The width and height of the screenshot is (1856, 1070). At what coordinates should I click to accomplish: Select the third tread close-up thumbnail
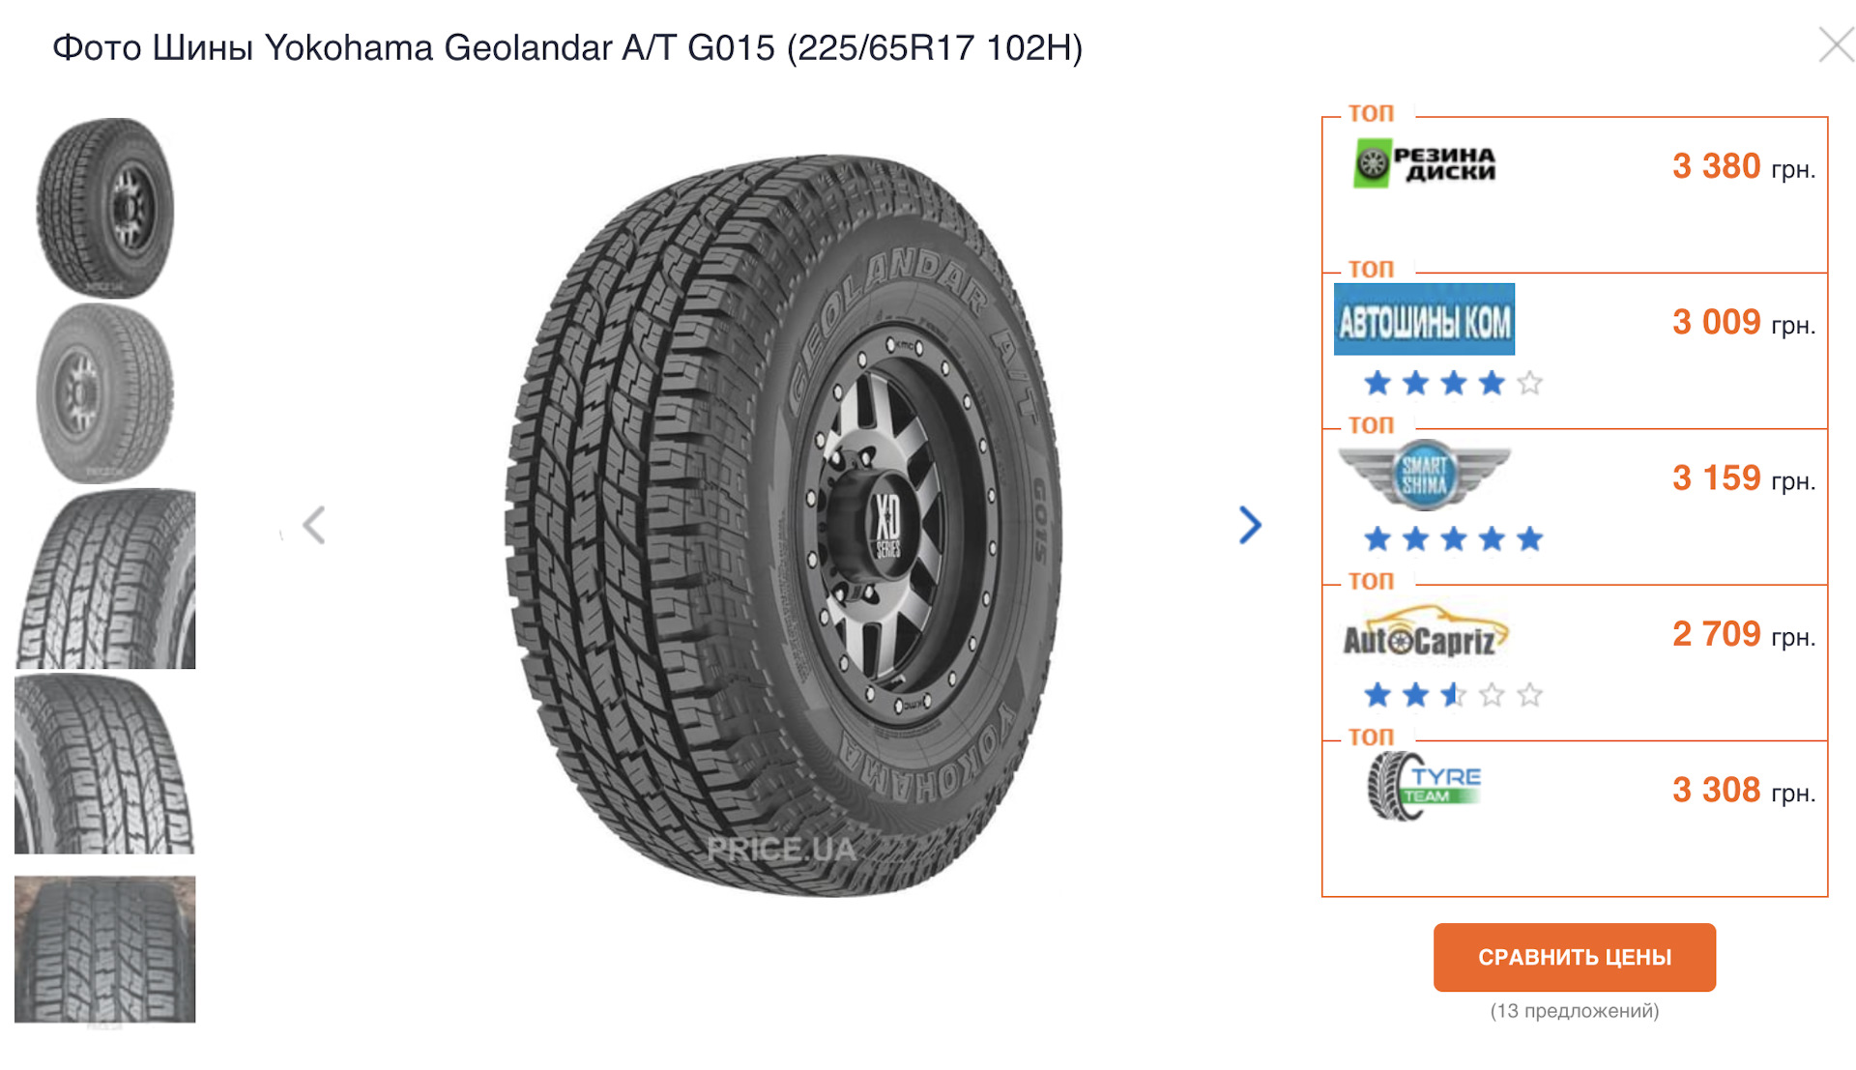click(x=105, y=578)
